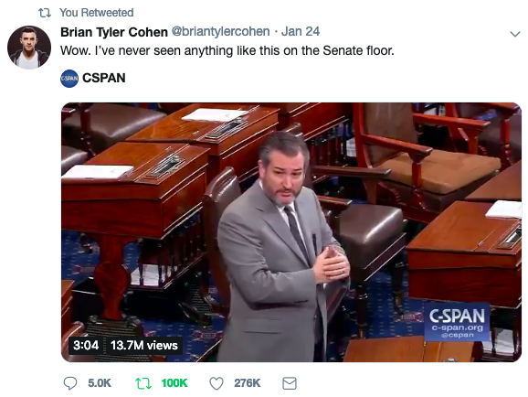Viewport: 528px width, 397px height.
Task: Click the small retweet icon beside You Retweeted
Action: (x=45, y=13)
